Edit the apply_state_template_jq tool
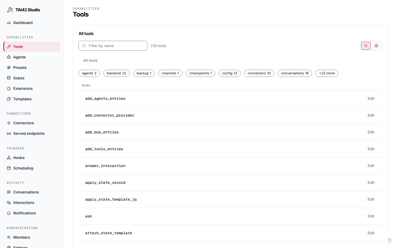The width and height of the screenshot is (397, 248). pyautogui.click(x=371, y=200)
